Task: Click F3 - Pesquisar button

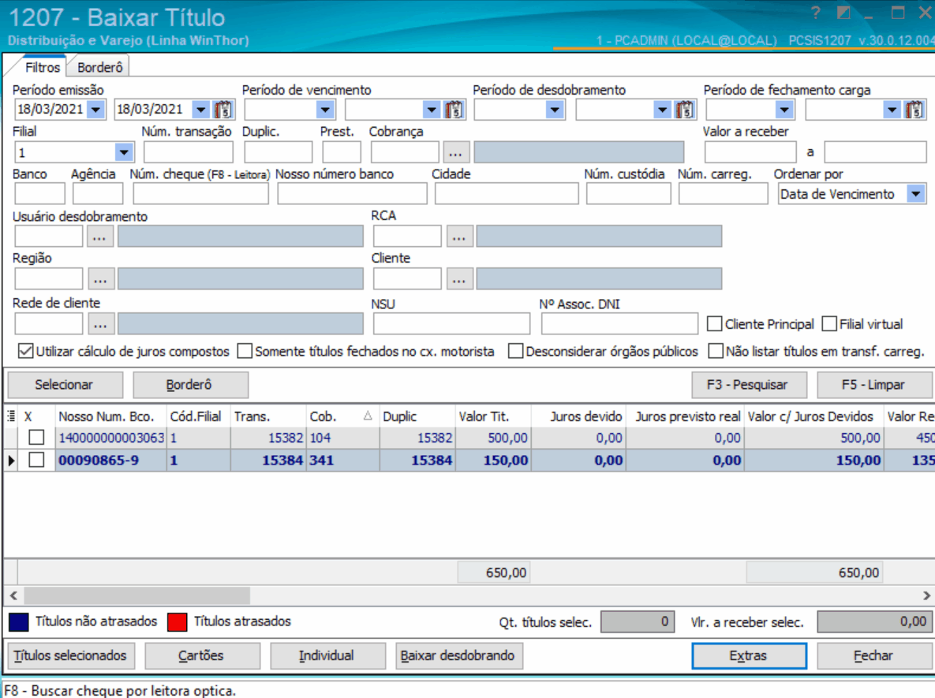Action: 749,385
